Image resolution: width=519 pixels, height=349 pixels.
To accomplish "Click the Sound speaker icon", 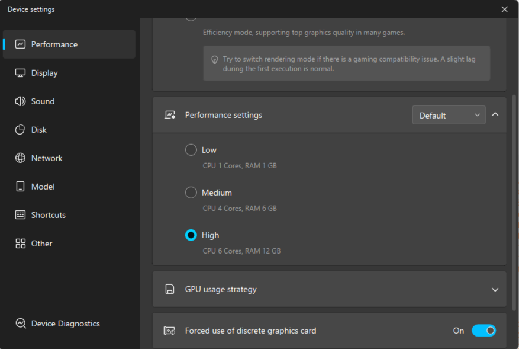I will (x=21, y=101).
